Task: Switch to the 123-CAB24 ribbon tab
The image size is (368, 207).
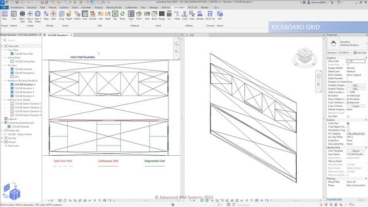Action: click(x=179, y=7)
